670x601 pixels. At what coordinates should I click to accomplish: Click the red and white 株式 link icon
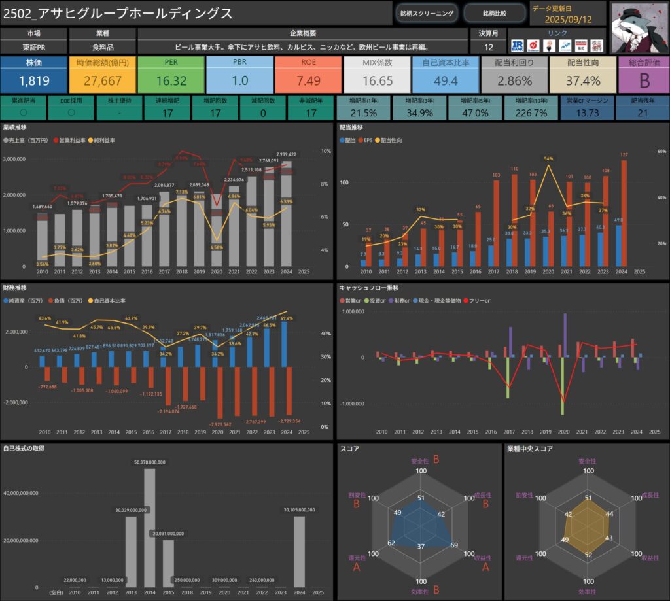[580, 46]
